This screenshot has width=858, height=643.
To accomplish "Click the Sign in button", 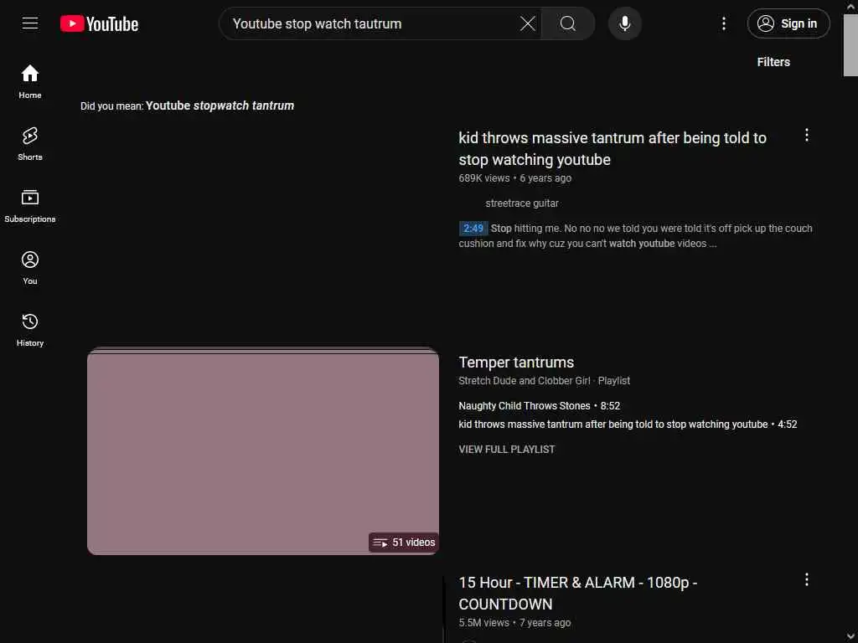I will tap(788, 23).
